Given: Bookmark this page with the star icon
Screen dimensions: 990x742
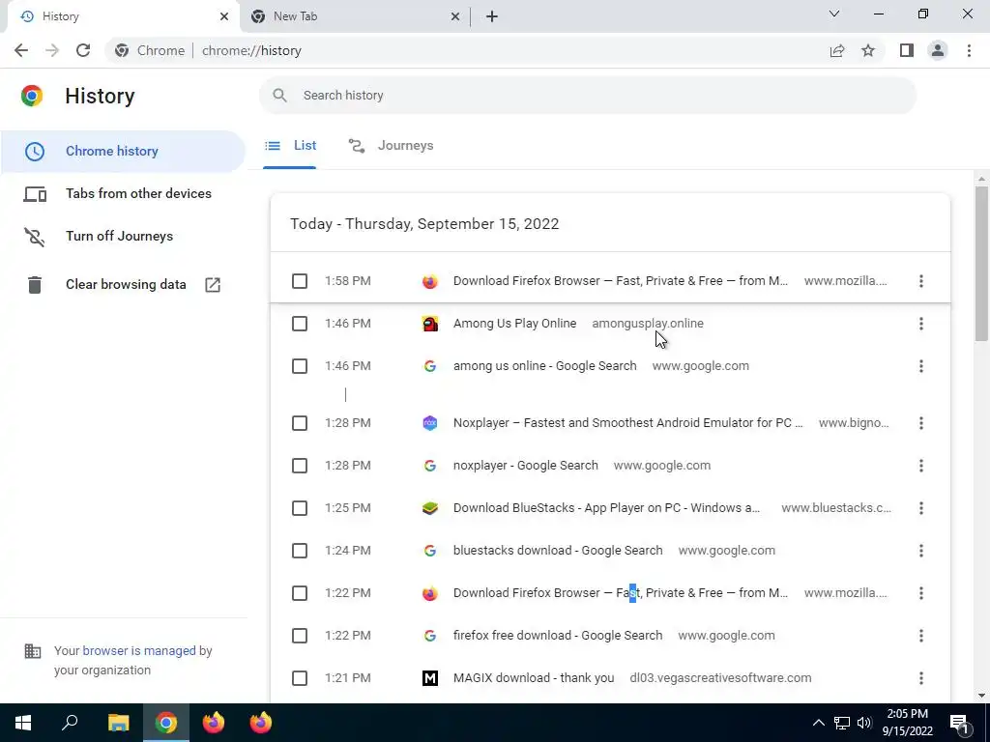Looking at the screenshot, I should pyautogui.click(x=868, y=50).
